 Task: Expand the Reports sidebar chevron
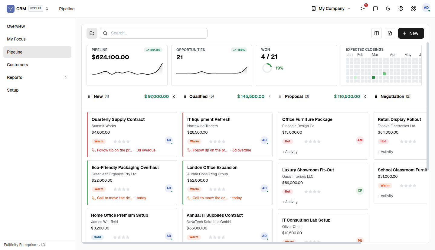click(66, 77)
